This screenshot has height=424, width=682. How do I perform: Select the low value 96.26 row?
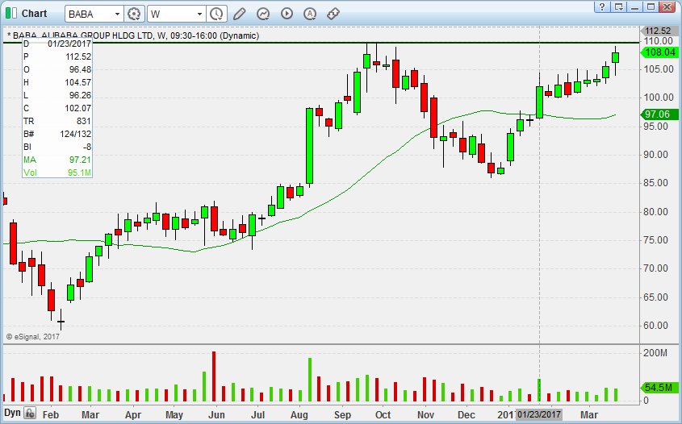click(x=57, y=95)
